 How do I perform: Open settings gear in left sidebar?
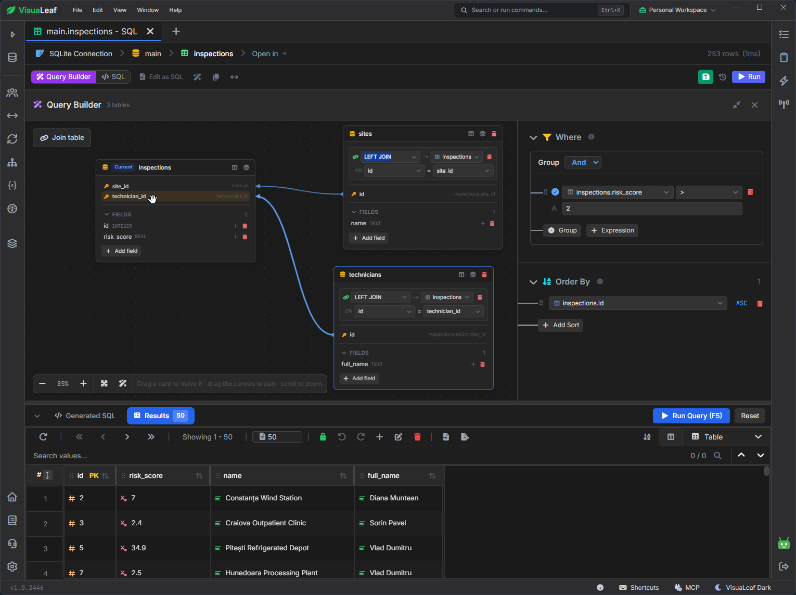click(x=12, y=566)
